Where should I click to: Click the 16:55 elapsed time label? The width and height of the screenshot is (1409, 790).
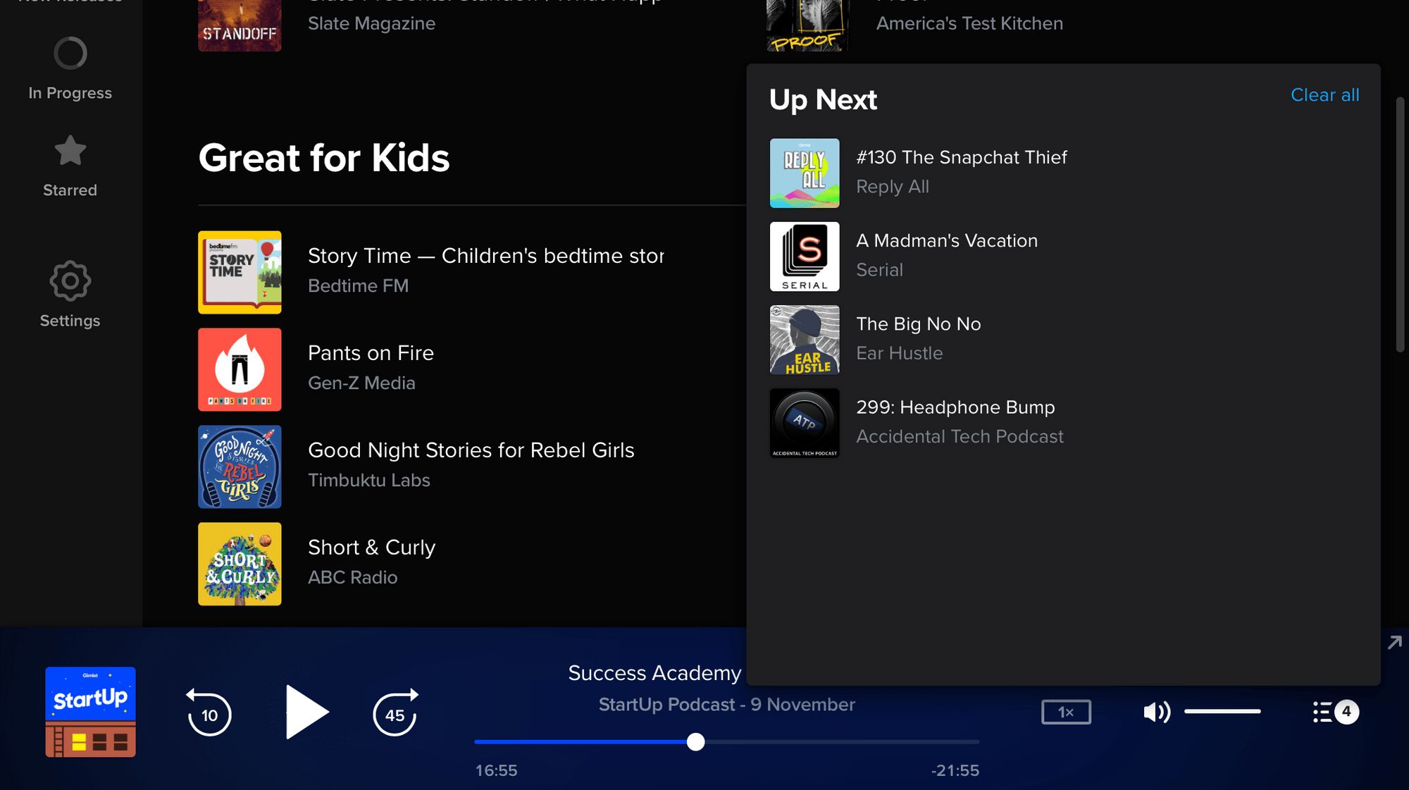click(x=496, y=770)
